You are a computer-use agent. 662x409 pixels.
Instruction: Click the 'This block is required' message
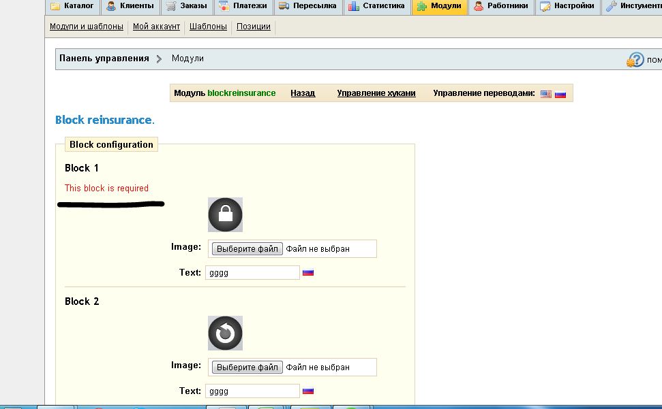point(106,189)
